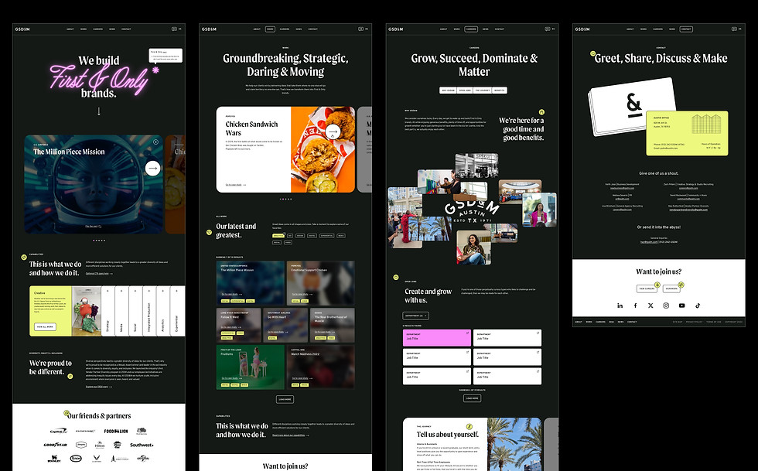This screenshot has width=758, height=471.
Task: Expand the Analytics vertical tab on home page
Action: click(163, 311)
